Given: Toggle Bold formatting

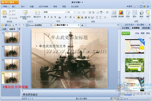Looking at the screenshot, I should click(x=45, y=17).
